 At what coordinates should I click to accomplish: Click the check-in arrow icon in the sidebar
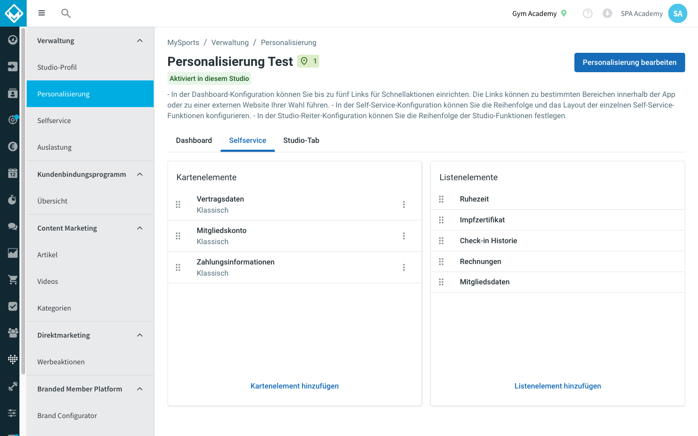click(13, 66)
